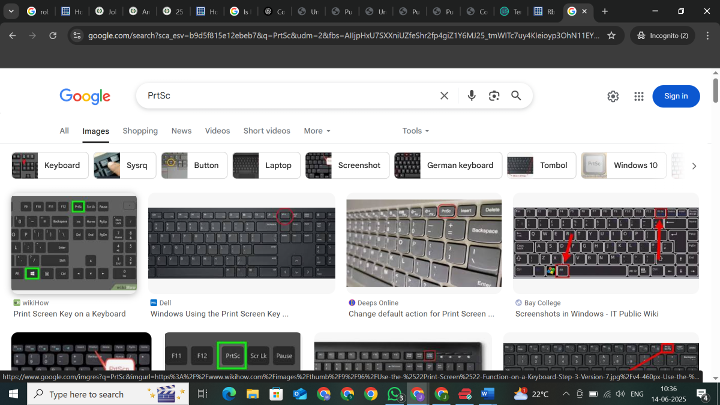Open the wikiHow keyboard image thumbnail
Screen dimensions: 720x405
[x=74, y=243]
